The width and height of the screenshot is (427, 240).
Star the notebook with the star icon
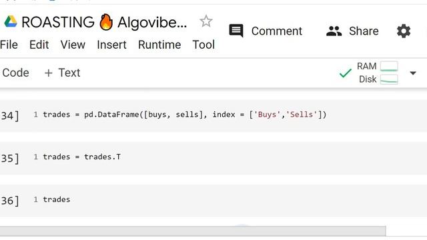206,21
